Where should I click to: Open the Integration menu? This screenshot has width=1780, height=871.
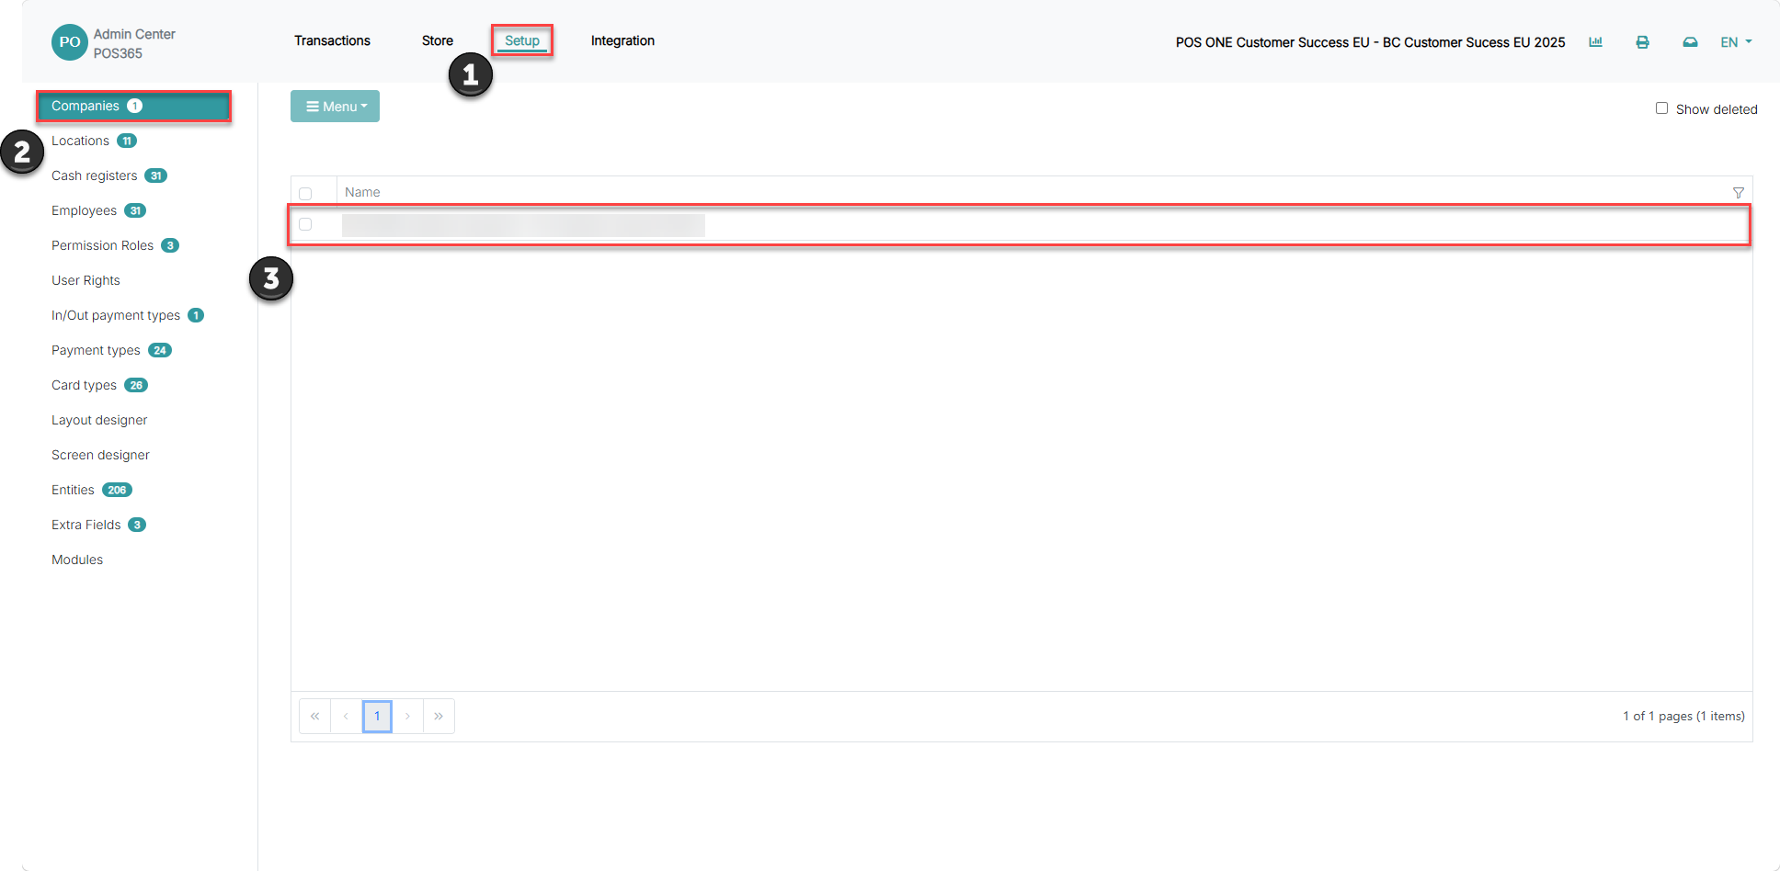coord(622,40)
